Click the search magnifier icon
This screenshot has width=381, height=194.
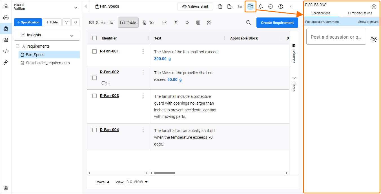tap(249, 23)
